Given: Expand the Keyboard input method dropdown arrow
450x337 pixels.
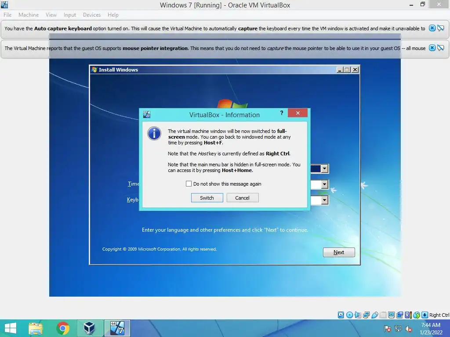Looking at the screenshot, I should (324, 200).
